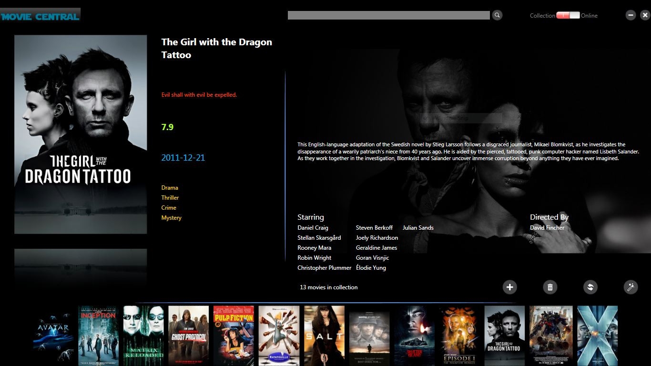Refresh movie info with the sync icon
The height and width of the screenshot is (366, 651).
(x=590, y=287)
